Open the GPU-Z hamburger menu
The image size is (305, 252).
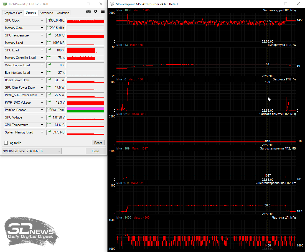click(x=103, y=11)
